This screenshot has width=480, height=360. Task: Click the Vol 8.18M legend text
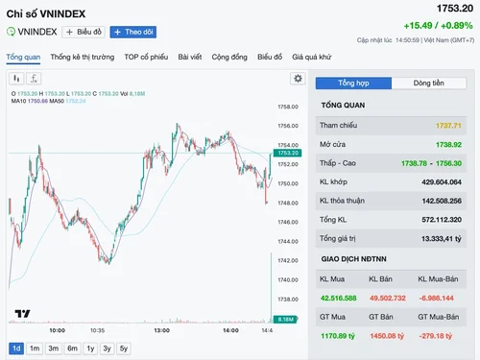click(x=132, y=94)
